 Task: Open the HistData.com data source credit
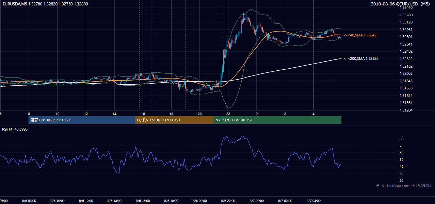404,186
